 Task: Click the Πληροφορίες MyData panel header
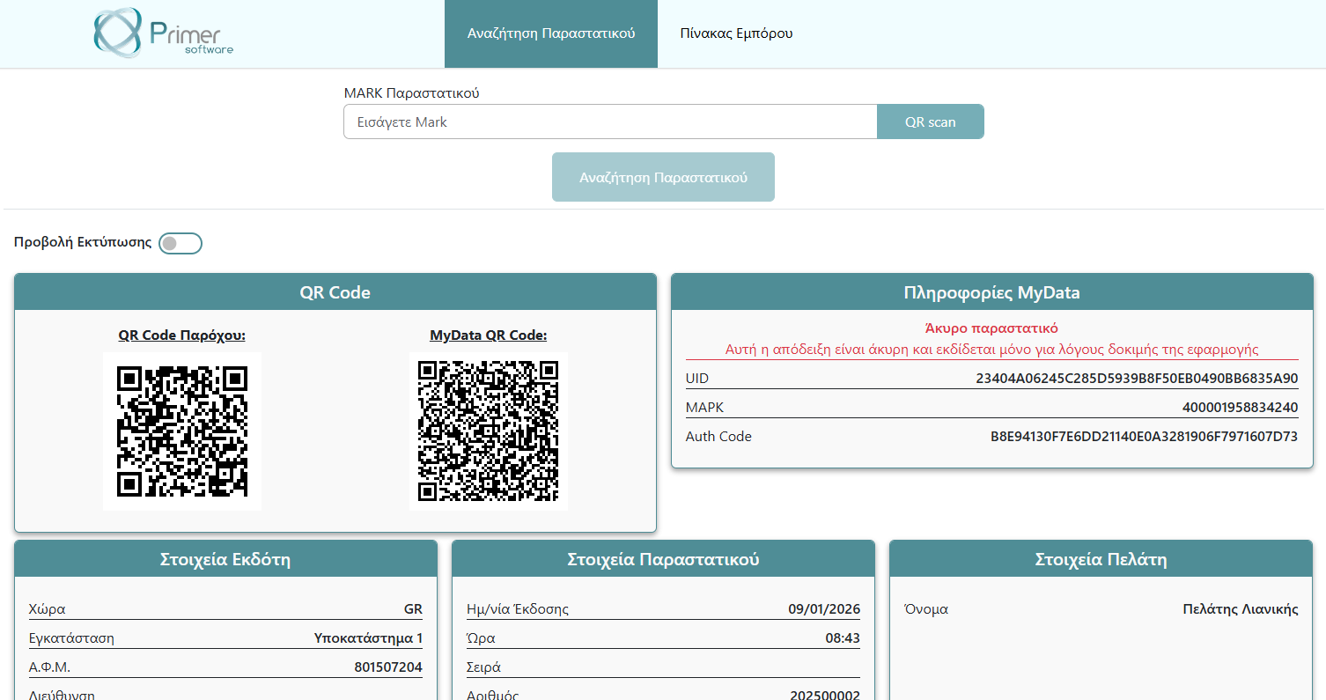(992, 292)
